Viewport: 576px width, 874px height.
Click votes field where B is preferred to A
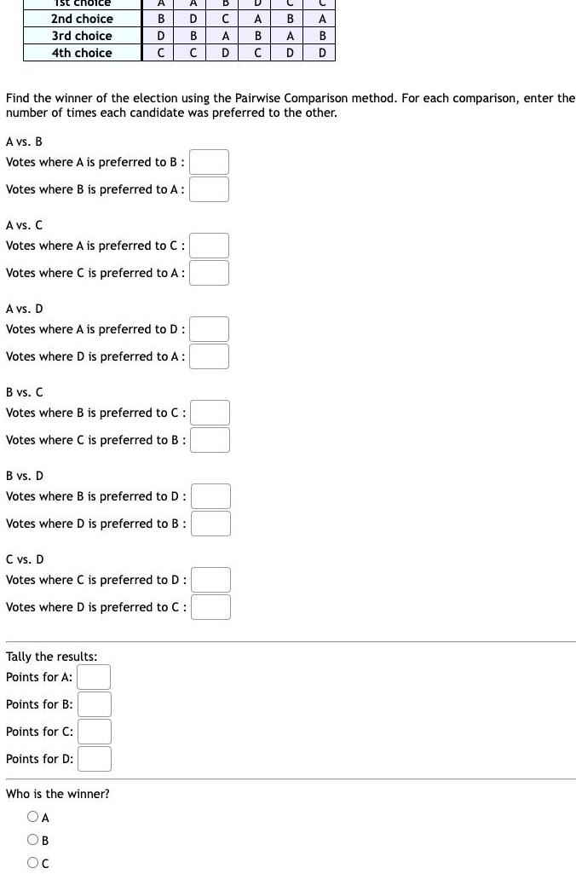(209, 188)
